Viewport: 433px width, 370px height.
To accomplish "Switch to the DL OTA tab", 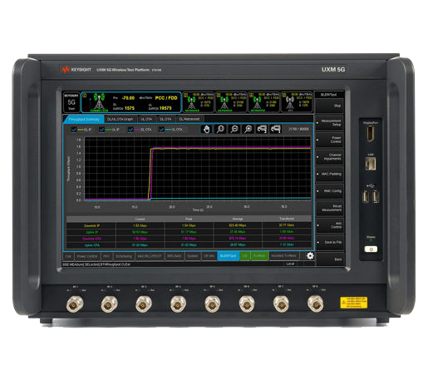I will point(165,119).
